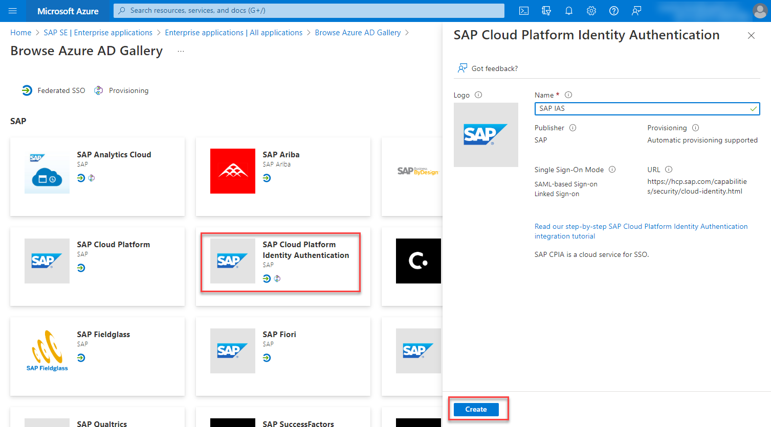Click the Provisioning filter icon
The height and width of the screenshot is (427, 771).
[x=99, y=90]
